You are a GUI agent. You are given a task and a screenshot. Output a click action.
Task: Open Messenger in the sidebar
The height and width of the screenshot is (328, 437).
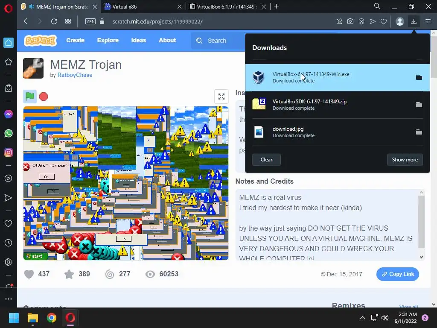(x=9, y=114)
